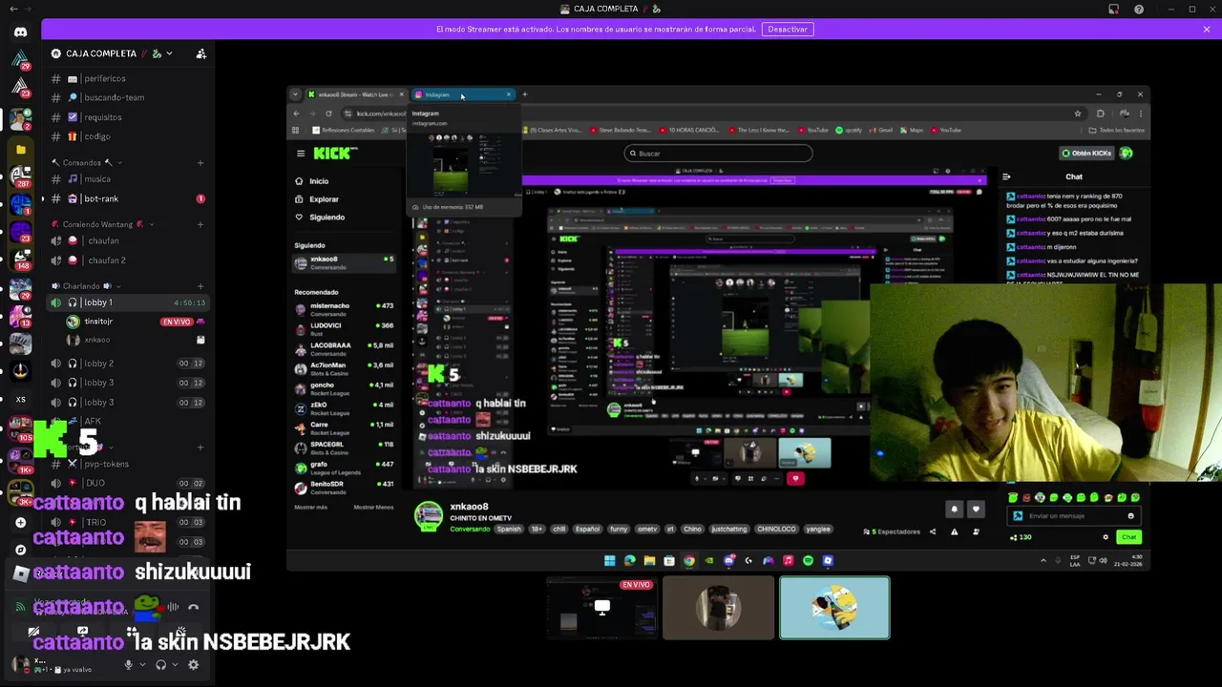
Task: Click the Enviar un mensaje chat input
Action: pos(1074,516)
